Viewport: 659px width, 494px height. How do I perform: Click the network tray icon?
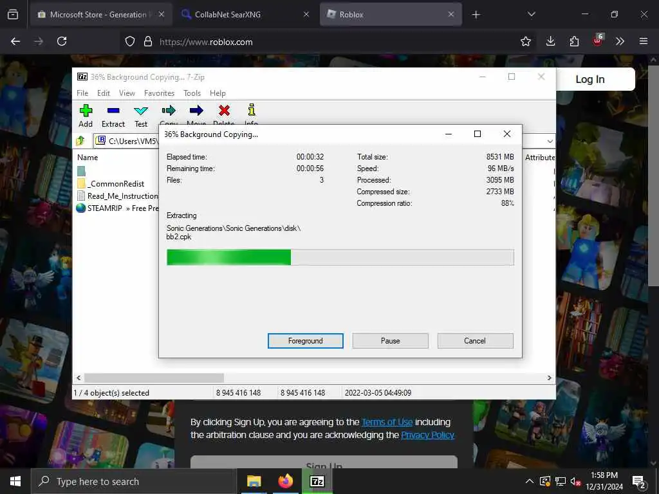point(561,481)
